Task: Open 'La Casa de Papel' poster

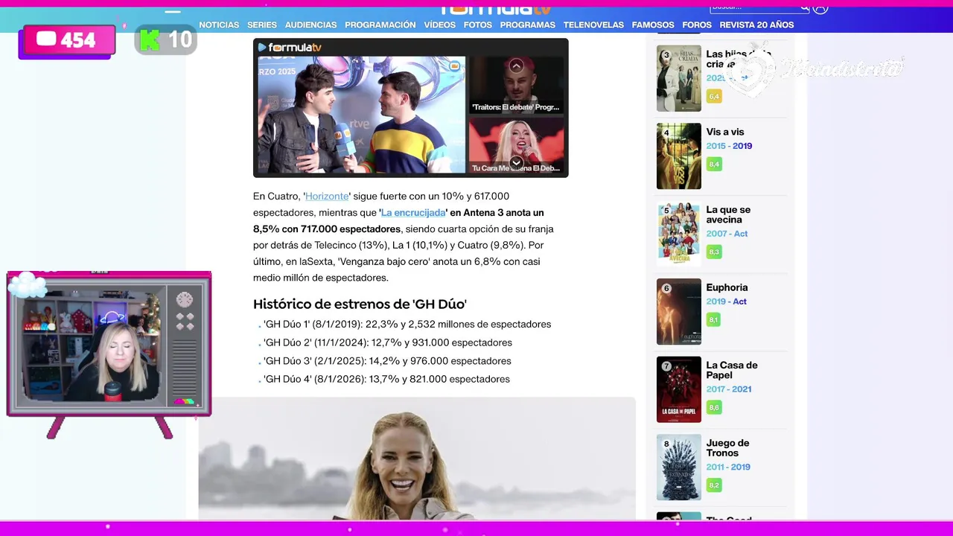Action: (x=679, y=389)
